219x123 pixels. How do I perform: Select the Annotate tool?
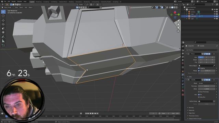tap(3, 37)
